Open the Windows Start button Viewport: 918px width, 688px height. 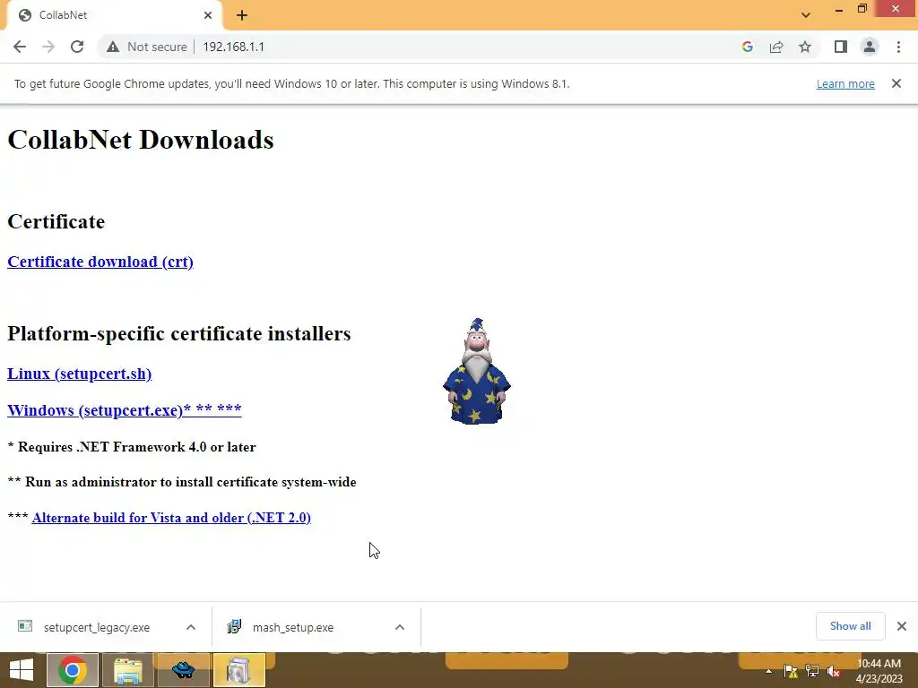click(22, 670)
